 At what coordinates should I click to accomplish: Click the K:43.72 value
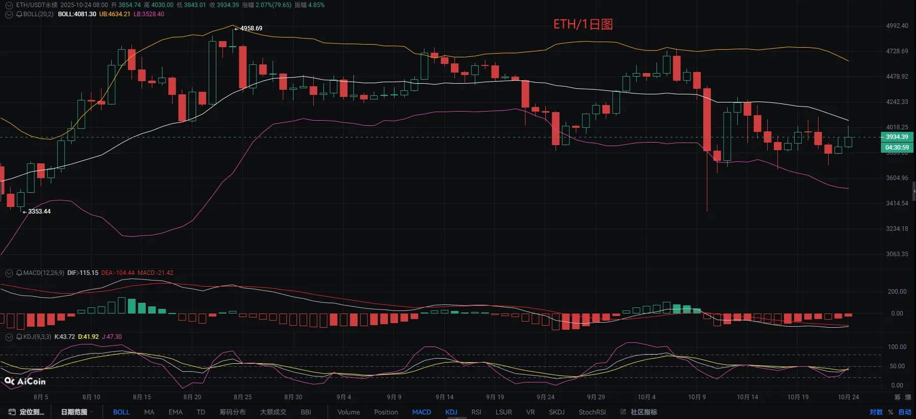click(x=64, y=337)
